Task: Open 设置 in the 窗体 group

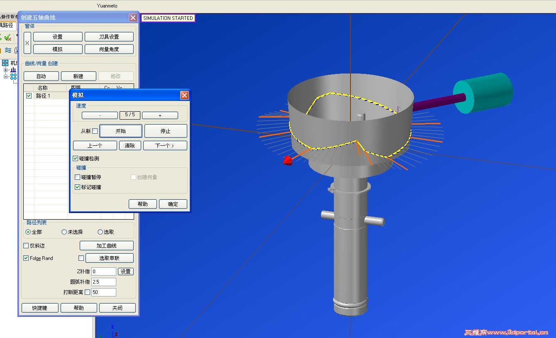Action: coord(58,37)
